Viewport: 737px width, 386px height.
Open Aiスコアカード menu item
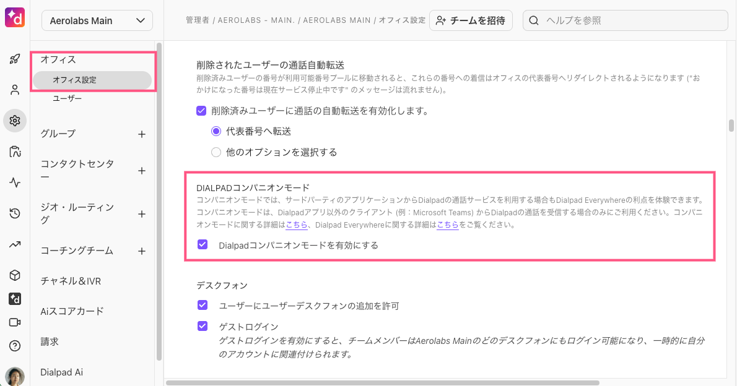click(x=72, y=311)
